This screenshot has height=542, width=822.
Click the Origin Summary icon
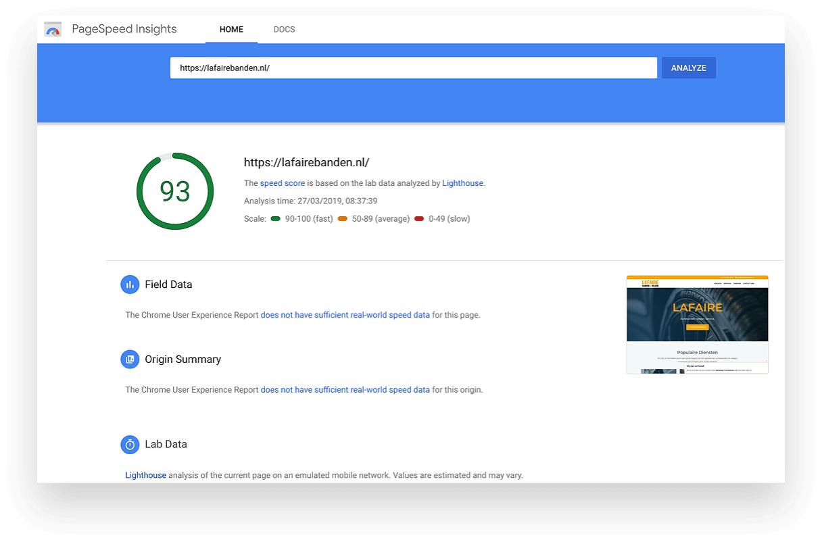(x=130, y=360)
